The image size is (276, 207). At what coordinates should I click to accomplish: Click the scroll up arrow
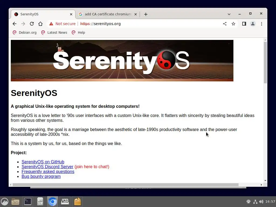[265, 40]
